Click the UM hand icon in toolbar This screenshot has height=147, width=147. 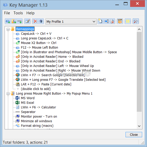(120, 21)
